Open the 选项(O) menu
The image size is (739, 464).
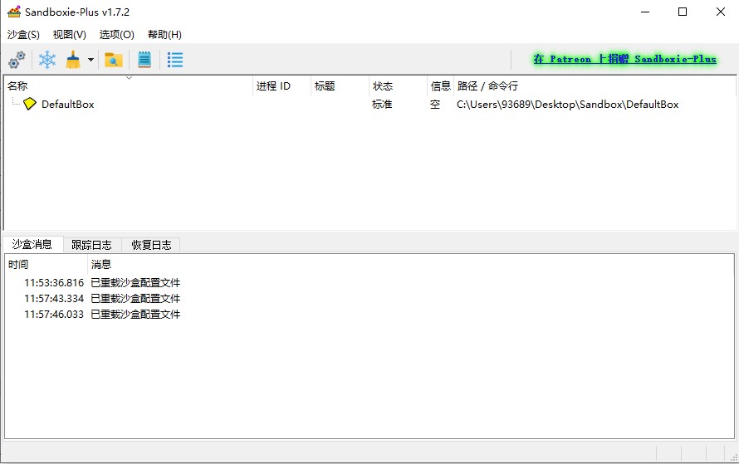tap(117, 34)
